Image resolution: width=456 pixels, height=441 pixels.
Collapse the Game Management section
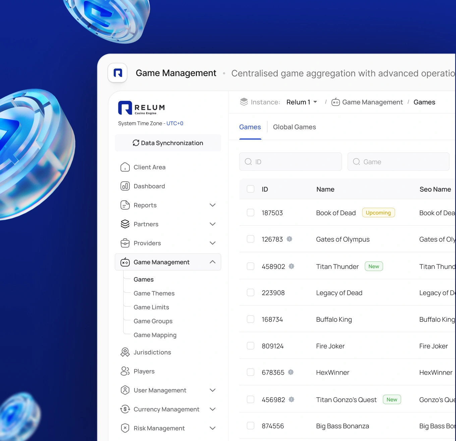[x=213, y=262]
